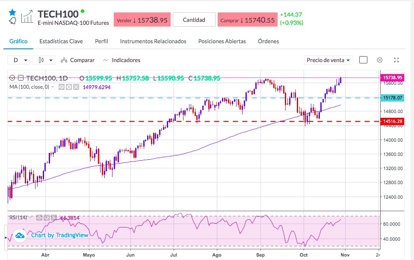414x260 pixels.
Task: Click the pane collapse icon beside TECH100, 1D
Action: [21, 78]
